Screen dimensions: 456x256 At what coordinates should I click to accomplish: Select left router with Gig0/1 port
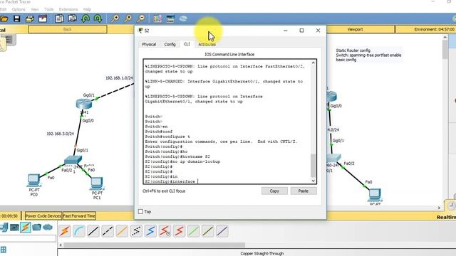pyautogui.click(x=84, y=104)
